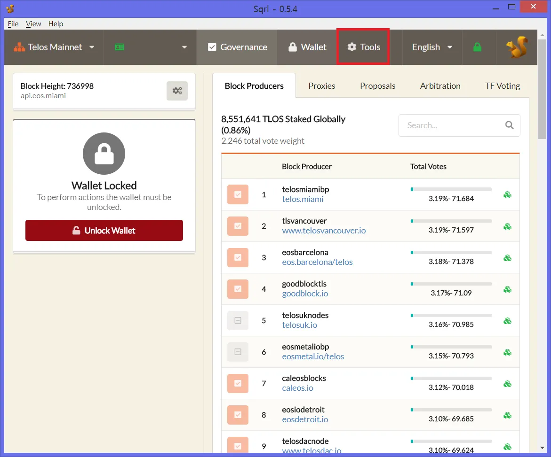Open the Help menu
This screenshot has width=551, height=457.
(x=56, y=24)
